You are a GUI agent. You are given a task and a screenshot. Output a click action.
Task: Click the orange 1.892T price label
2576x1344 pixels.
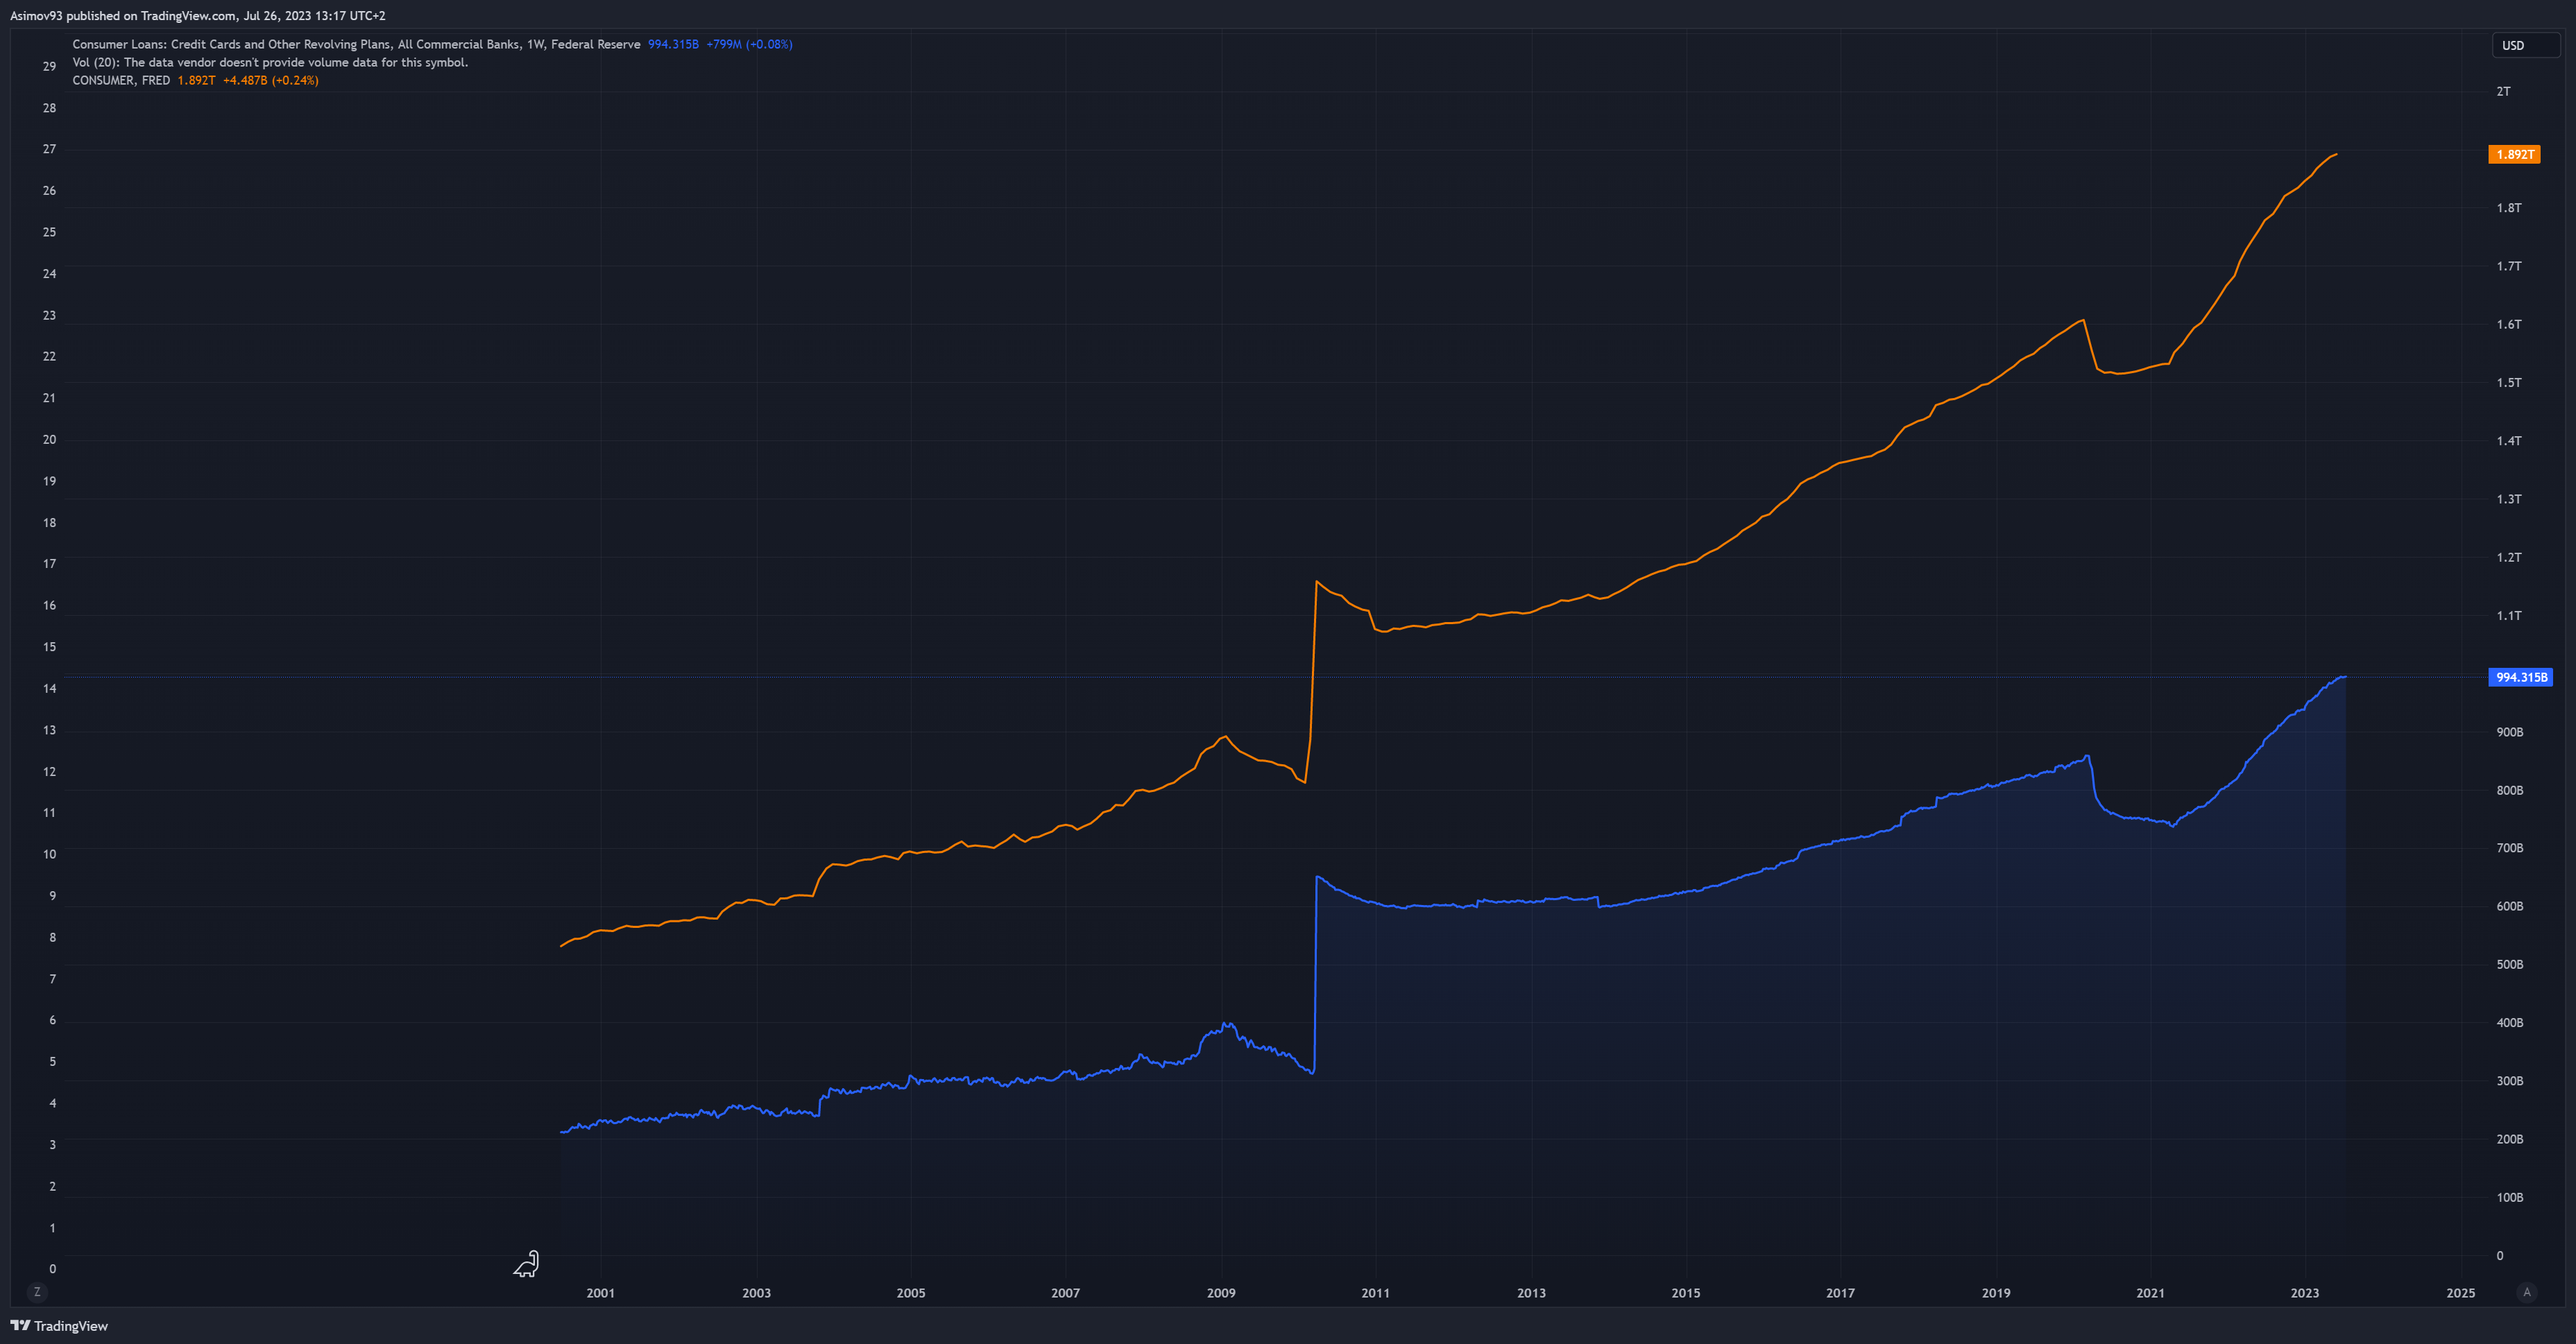pyautogui.click(x=2514, y=155)
